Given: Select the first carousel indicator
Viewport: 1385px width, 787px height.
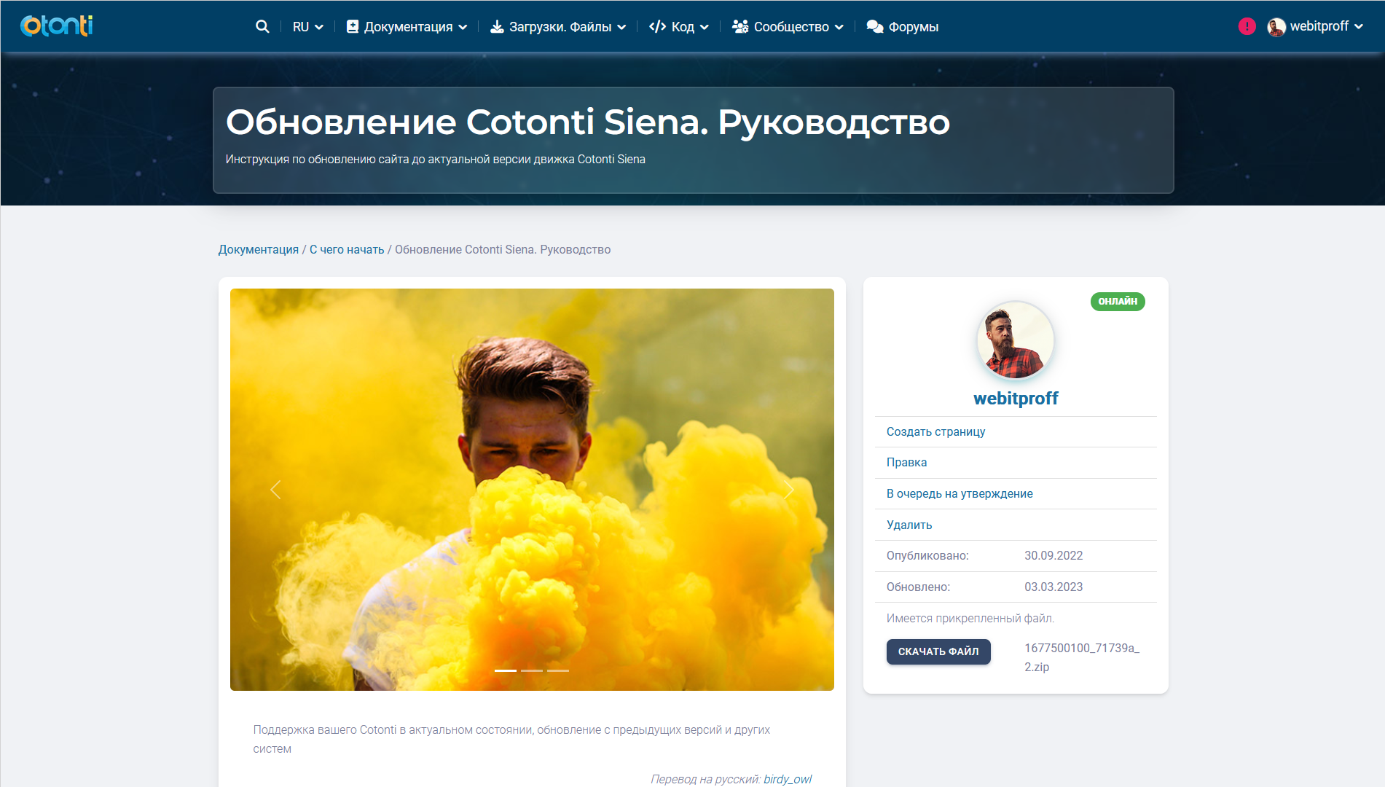Looking at the screenshot, I should click(506, 670).
